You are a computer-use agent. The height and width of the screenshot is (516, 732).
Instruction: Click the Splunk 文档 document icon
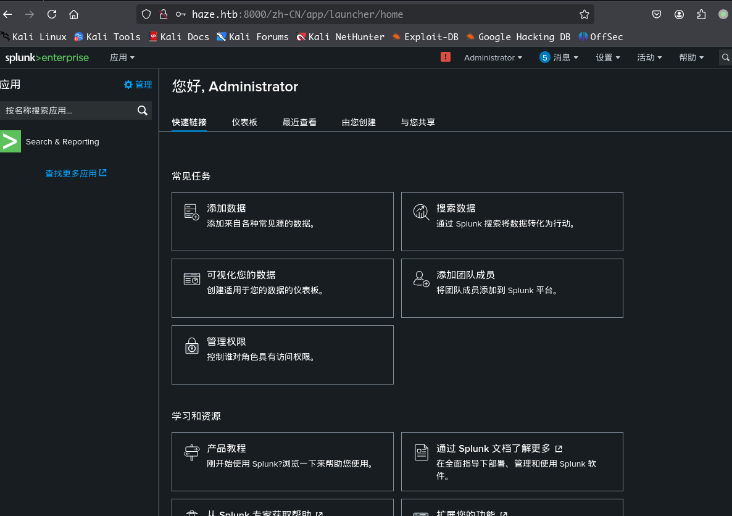tap(421, 452)
